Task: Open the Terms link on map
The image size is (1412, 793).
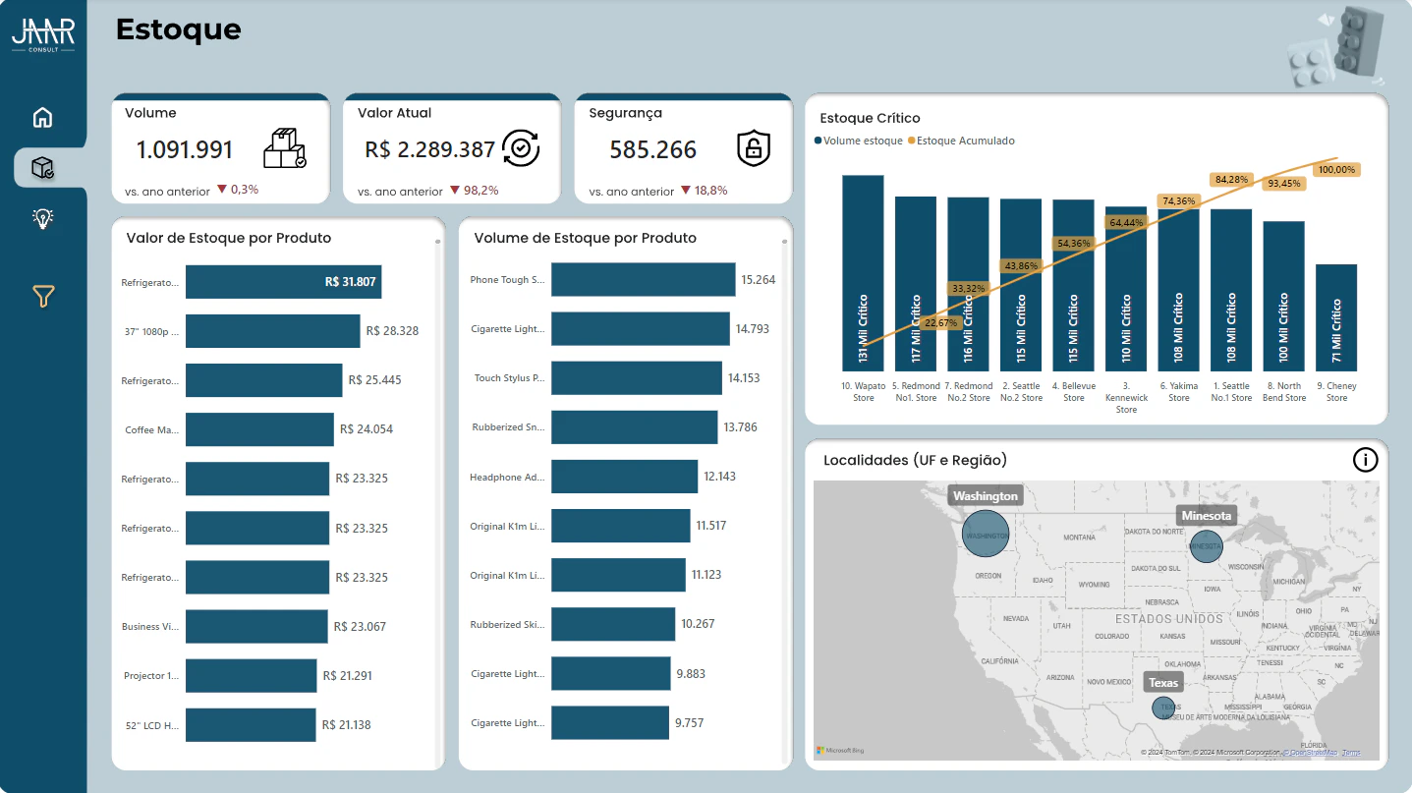Action: pos(1352,753)
